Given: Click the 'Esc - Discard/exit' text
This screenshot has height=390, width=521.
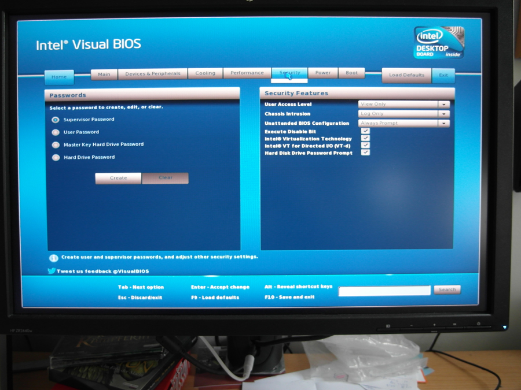Looking at the screenshot, I should (140, 298).
